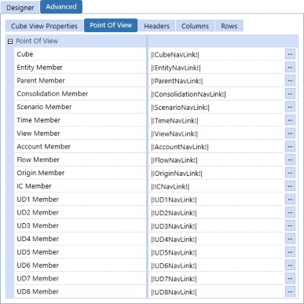Edit the |!UD7NavLink!| value field

[x=217, y=278]
